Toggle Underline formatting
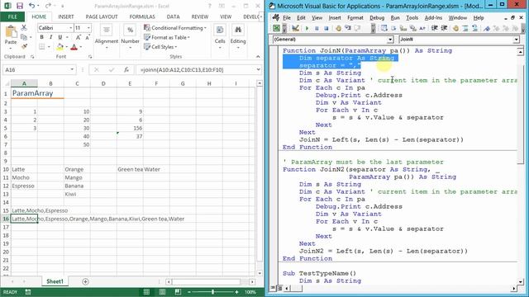 (60, 37)
